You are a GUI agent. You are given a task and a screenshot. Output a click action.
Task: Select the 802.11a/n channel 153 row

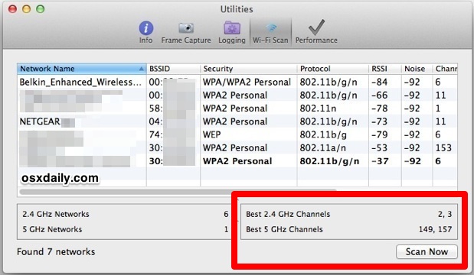point(237,147)
